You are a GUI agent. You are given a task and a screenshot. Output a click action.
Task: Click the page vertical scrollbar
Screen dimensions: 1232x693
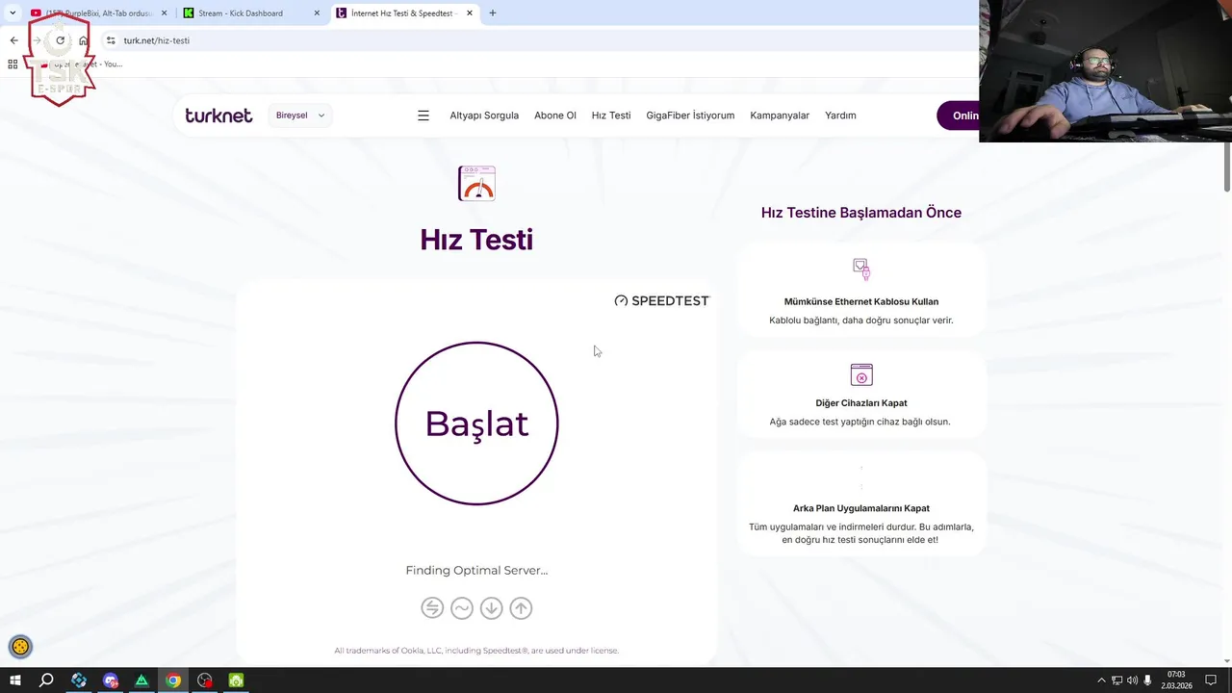coord(1226,167)
